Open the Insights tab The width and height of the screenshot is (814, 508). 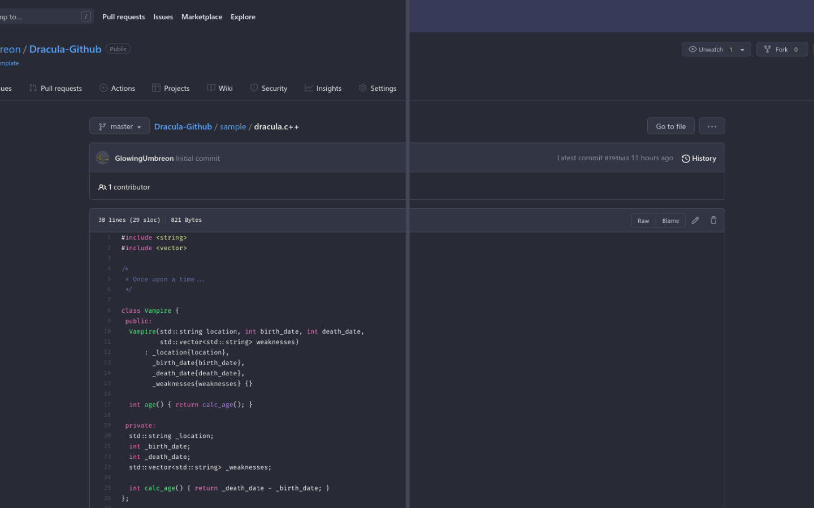tap(323, 88)
